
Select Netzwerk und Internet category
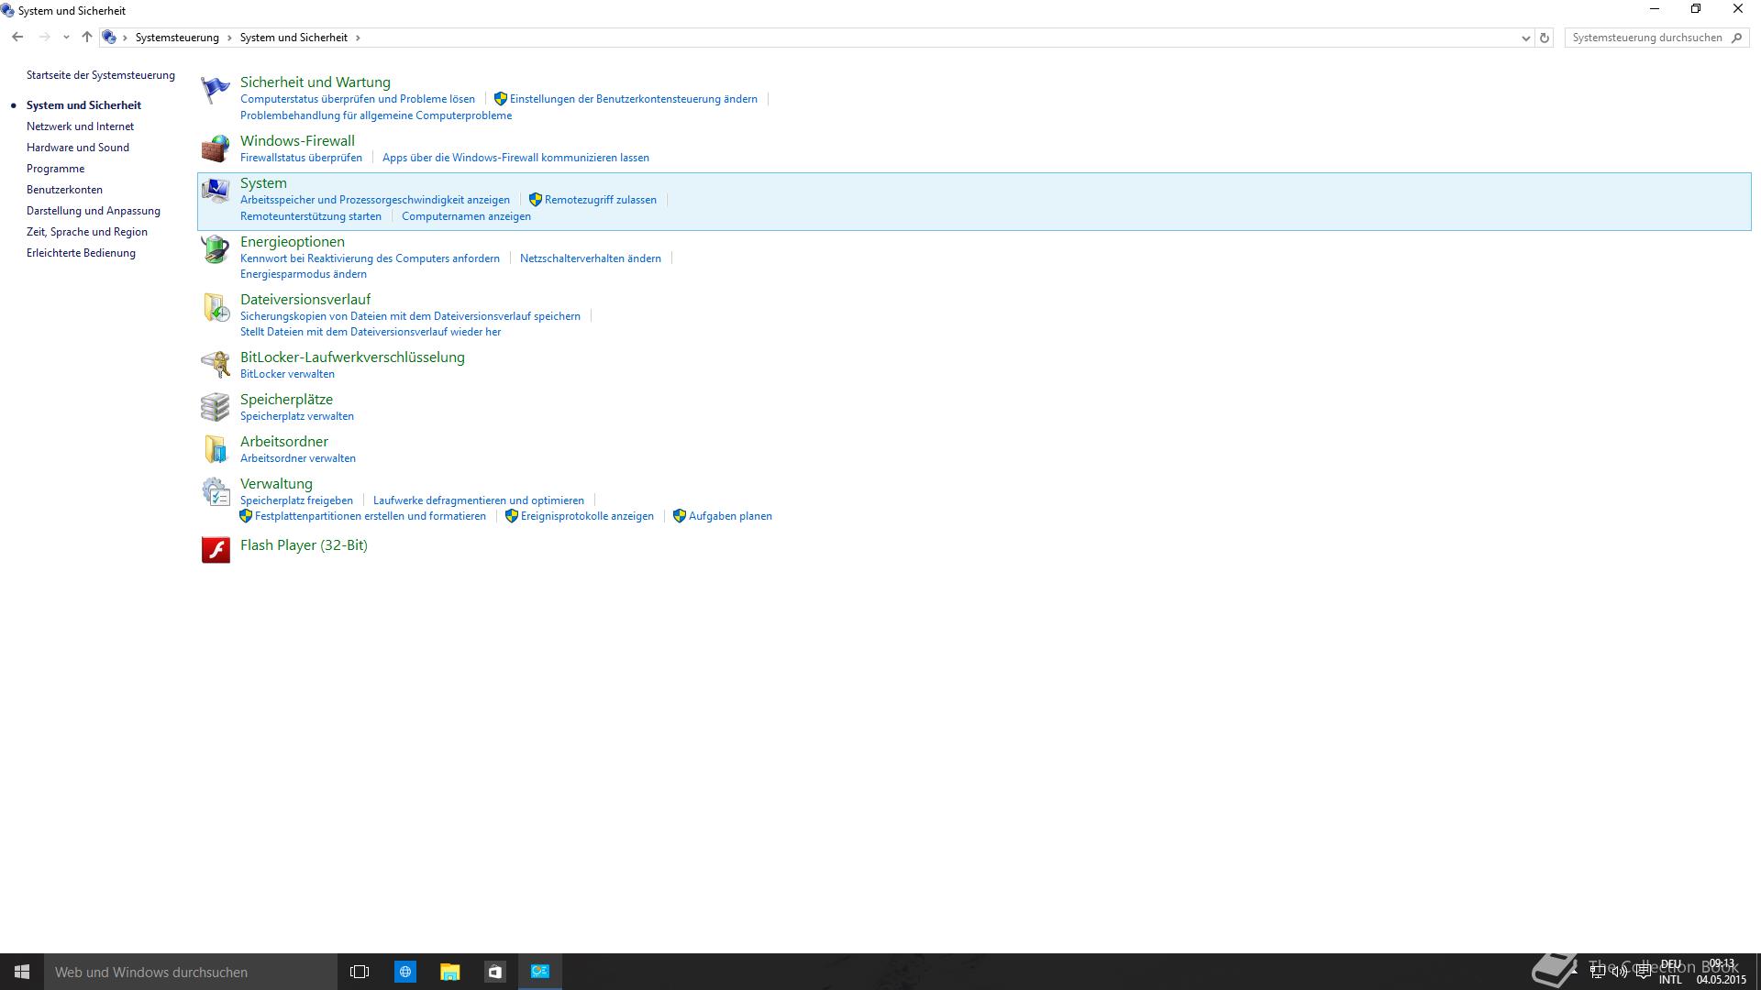point(80,126)
